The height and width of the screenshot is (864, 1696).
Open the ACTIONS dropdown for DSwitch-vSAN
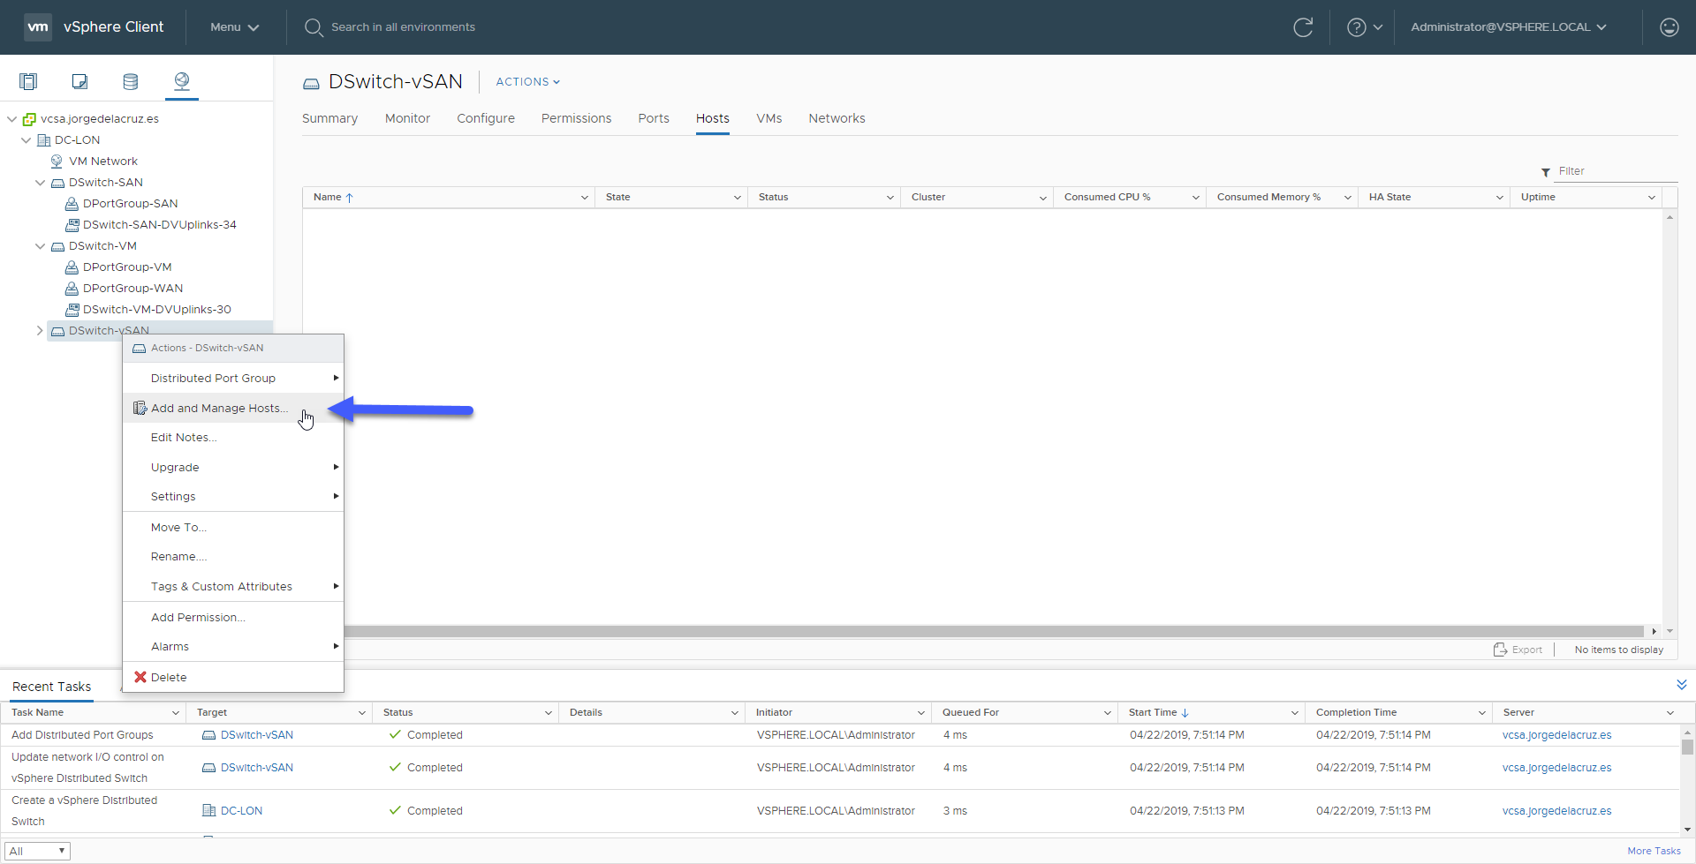pyautogui.click(x=528, y=82)
